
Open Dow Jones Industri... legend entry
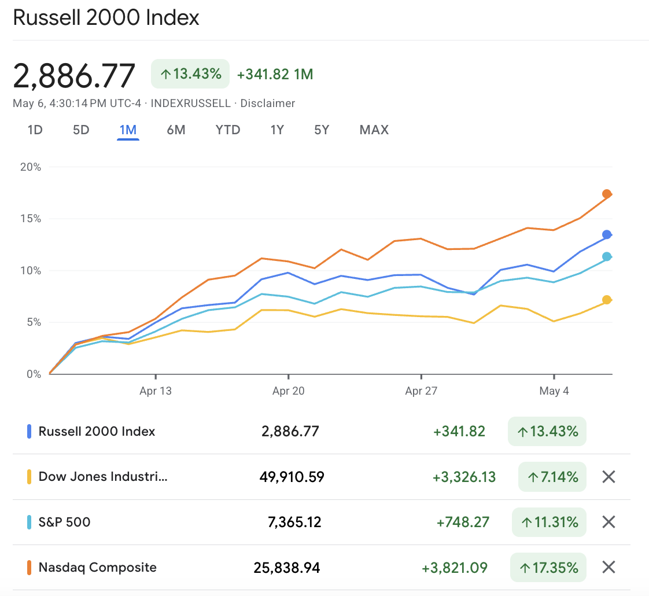(x=103, y=476)
